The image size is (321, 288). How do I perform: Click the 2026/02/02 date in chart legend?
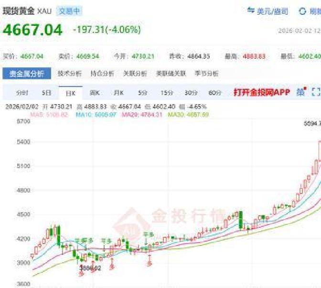(x=22, y=107)
